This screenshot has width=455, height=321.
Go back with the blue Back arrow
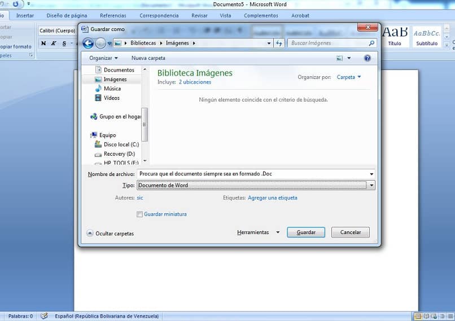(x=88, y=43)
